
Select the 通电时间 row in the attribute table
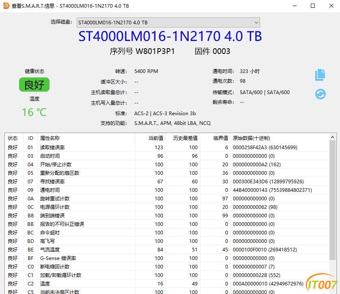click(x=166, y=190)
